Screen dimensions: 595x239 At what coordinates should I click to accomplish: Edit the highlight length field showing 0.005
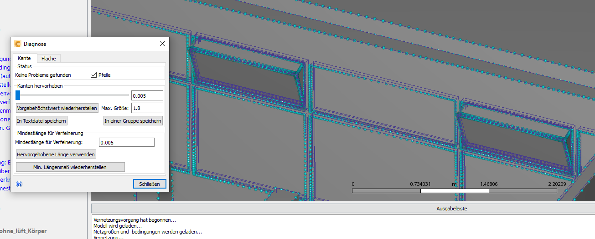147,95
